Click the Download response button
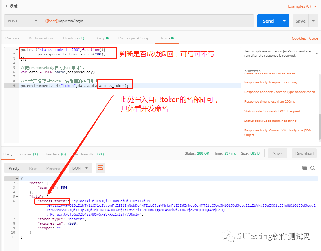 tap(304, 154)
